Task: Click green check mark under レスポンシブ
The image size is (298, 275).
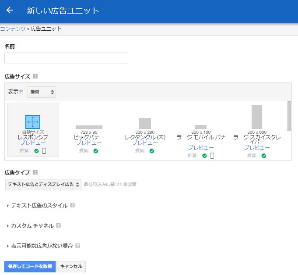Action: click(36, 151)
